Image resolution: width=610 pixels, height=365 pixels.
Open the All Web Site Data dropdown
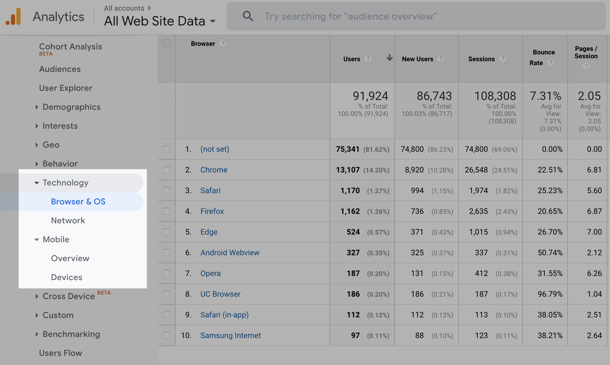coord(160,21)
